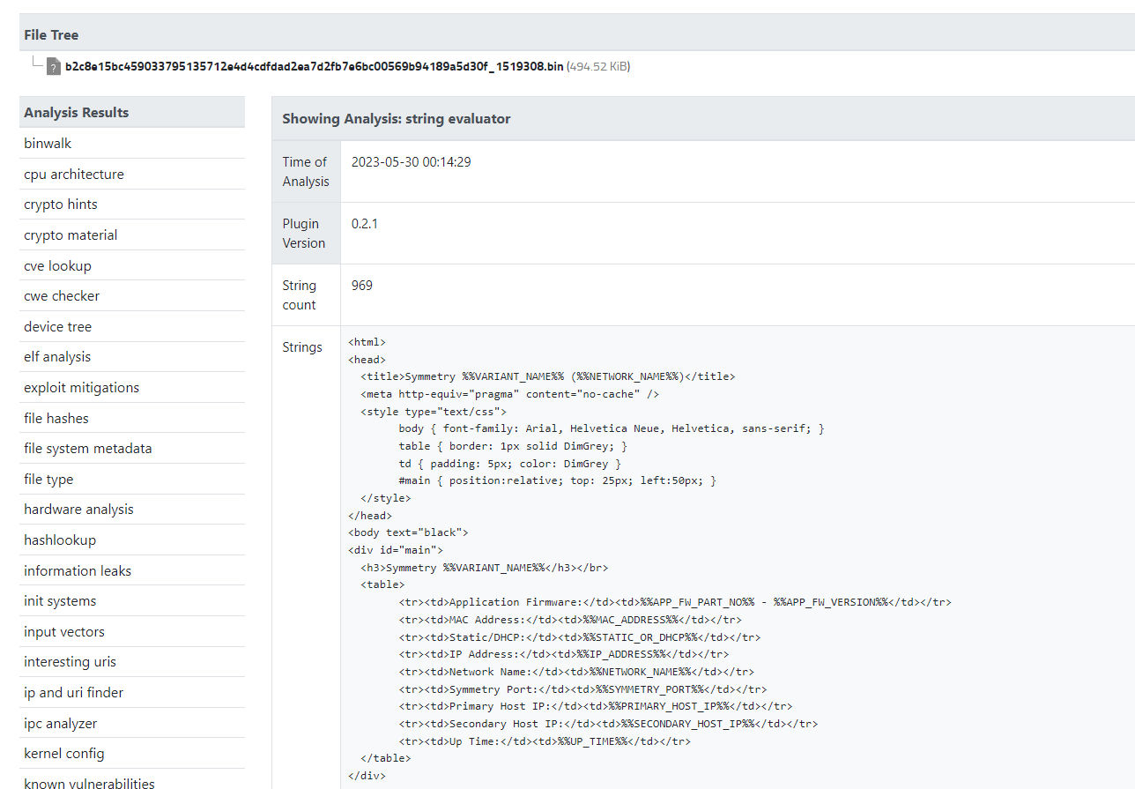Viewport: 1135px width, 789px height.
Task: Open crypto hints analysis
Action: pyautogui.click(x=60, y=204)
